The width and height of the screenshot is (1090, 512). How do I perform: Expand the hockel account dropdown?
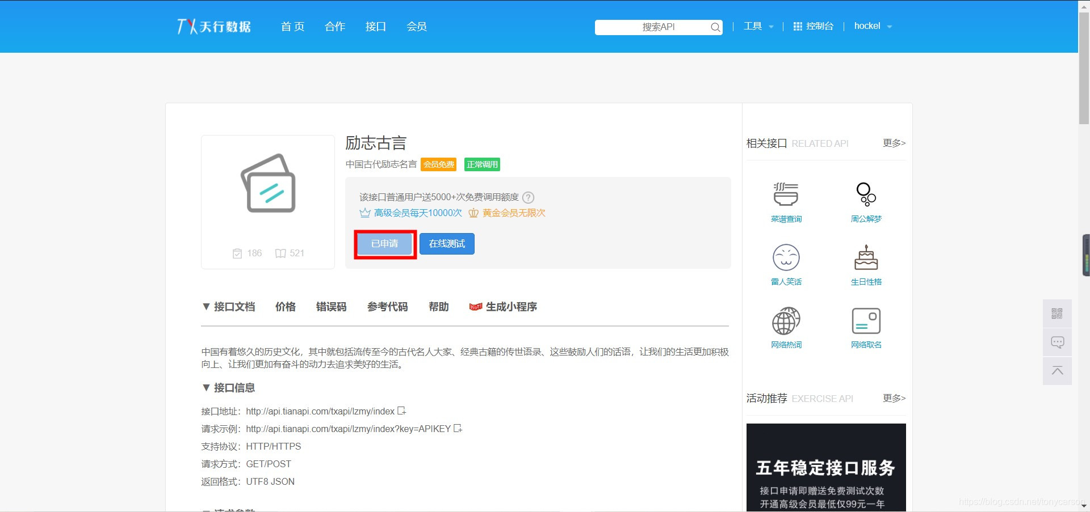click(x=872, y=26)
